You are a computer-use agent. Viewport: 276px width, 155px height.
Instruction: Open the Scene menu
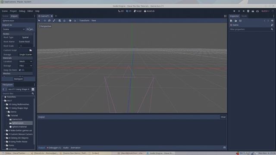coord(5,11)
